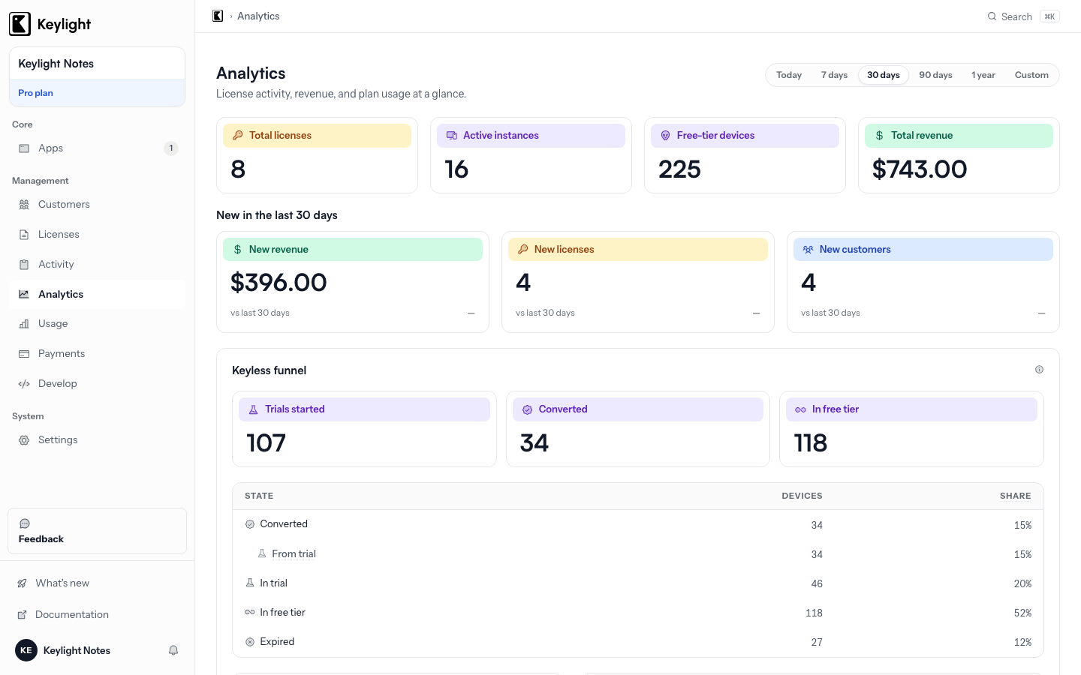The width and height of the screenshot is (1081, 675).
Task: Open What's new
Action: point(97,583)
